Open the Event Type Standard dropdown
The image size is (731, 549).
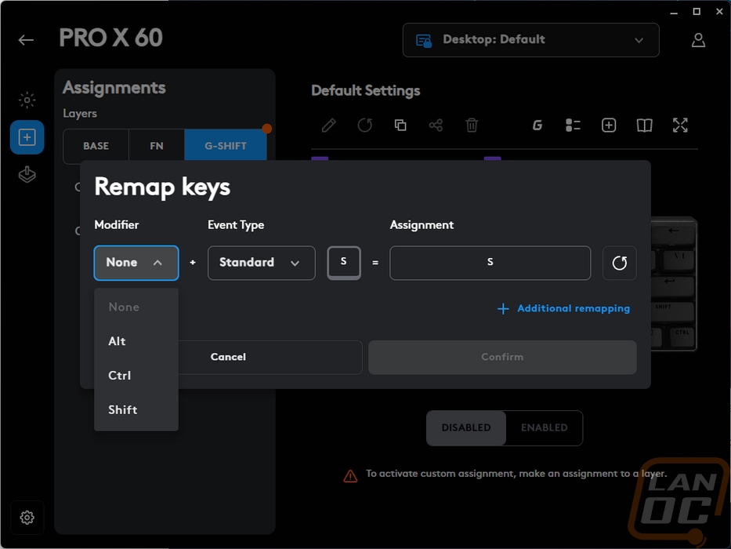coord(262,263)
